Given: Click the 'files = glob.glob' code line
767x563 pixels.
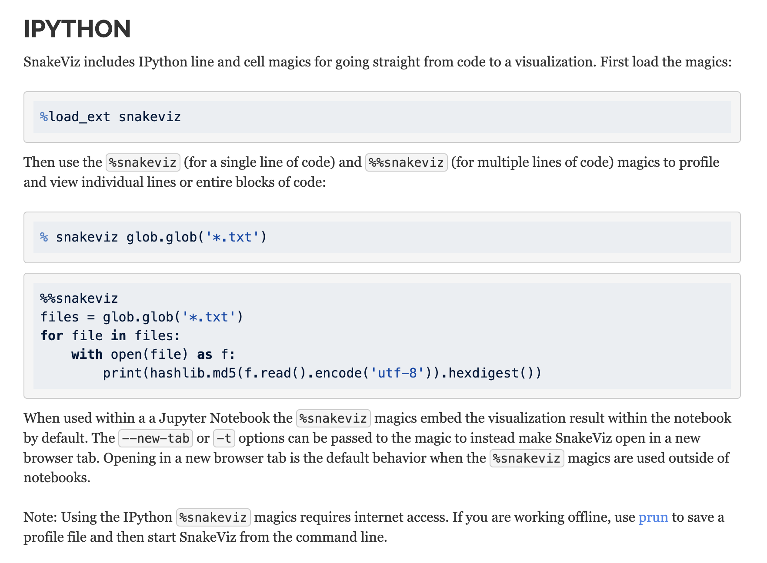Looking at the screenshot, I should (x=142, y=317).
